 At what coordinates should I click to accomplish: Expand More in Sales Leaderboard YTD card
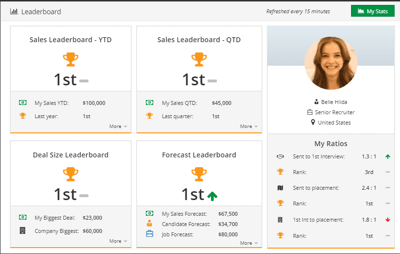118,127
